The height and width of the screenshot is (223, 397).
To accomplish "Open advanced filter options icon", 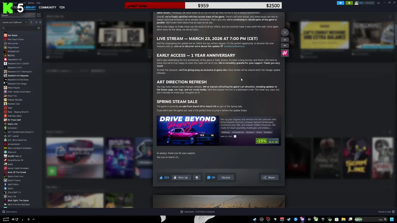I will click(39, 28).
